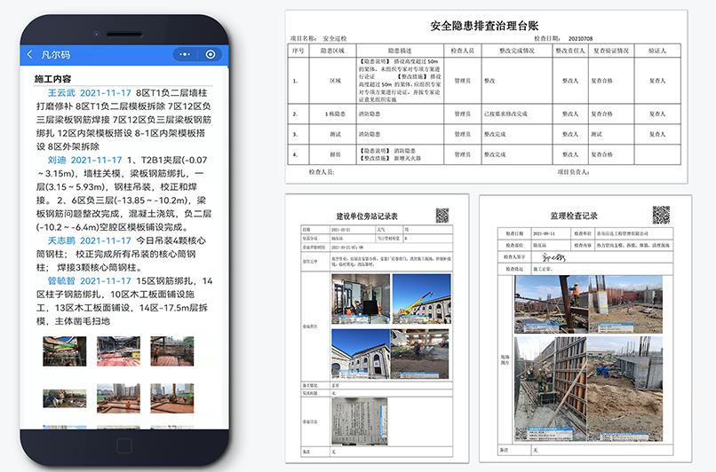The height and width of the screenshot is (472, 716).
Task: Select 厨房 cell in row 4
Action: point(332,154)
